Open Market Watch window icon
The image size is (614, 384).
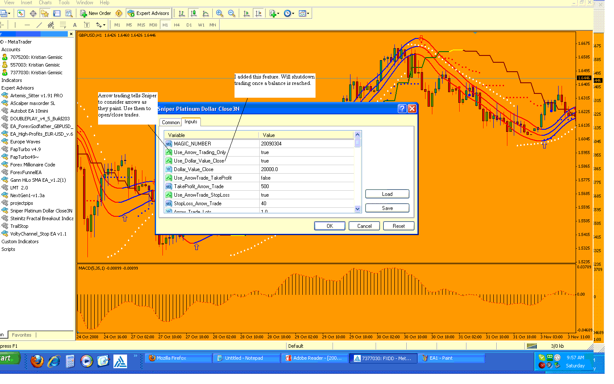21,13
